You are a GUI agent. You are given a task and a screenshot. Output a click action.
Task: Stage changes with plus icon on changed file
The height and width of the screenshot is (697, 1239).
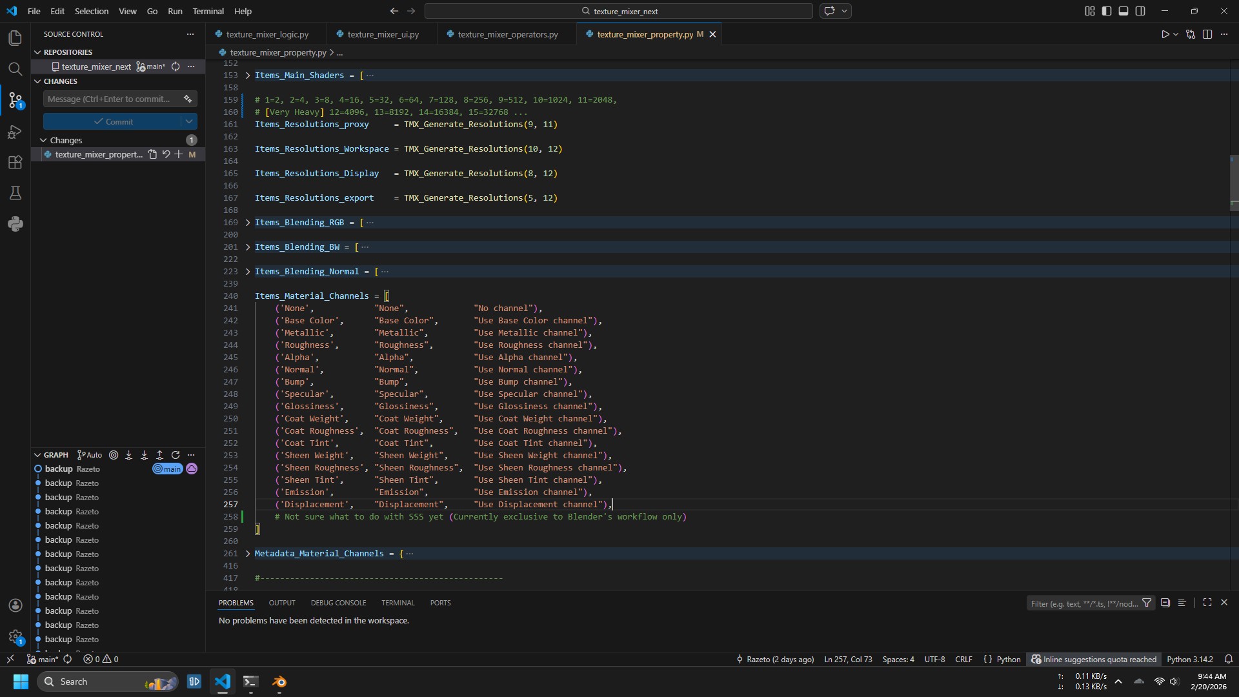(x=179, y=154)
